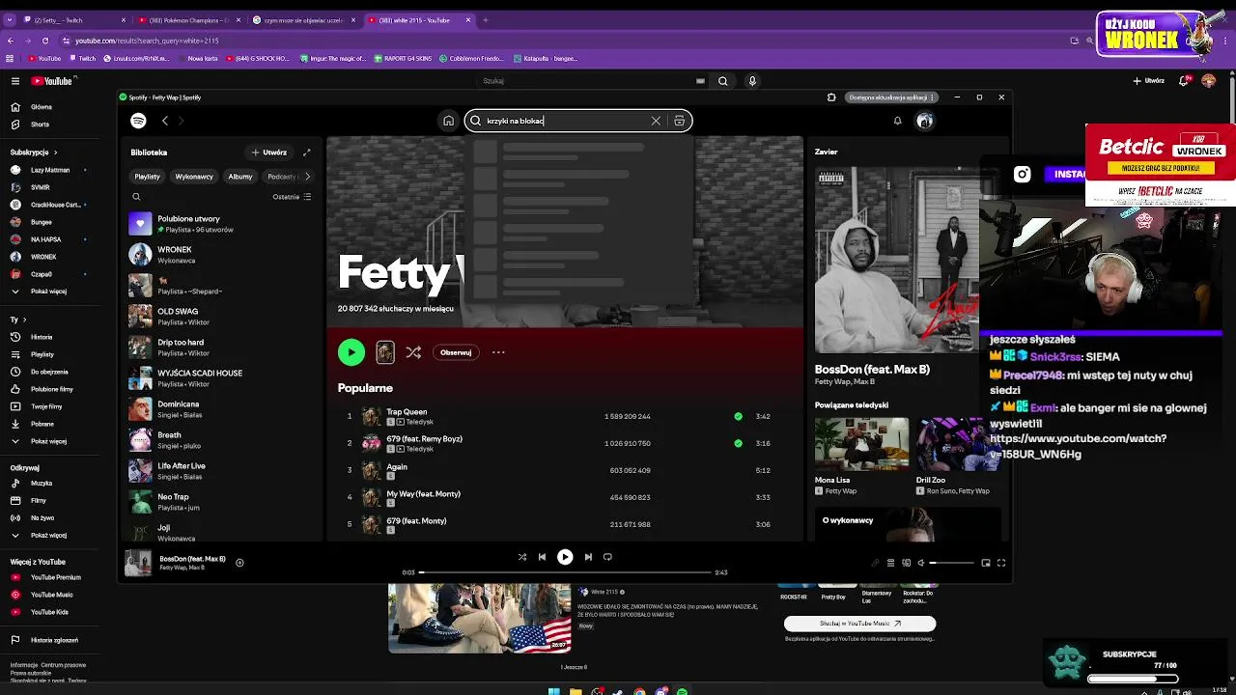The image size is (1236, 695).
Task: Open Spotify miniplayer icon
Action: point(986,563)
